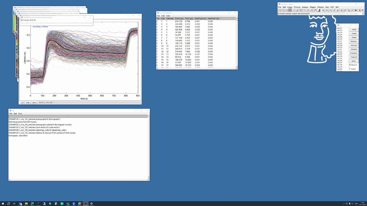Select cell_338 in the ROI list
The height and width of the screenshot is (206, 367).
click(339, 65)
